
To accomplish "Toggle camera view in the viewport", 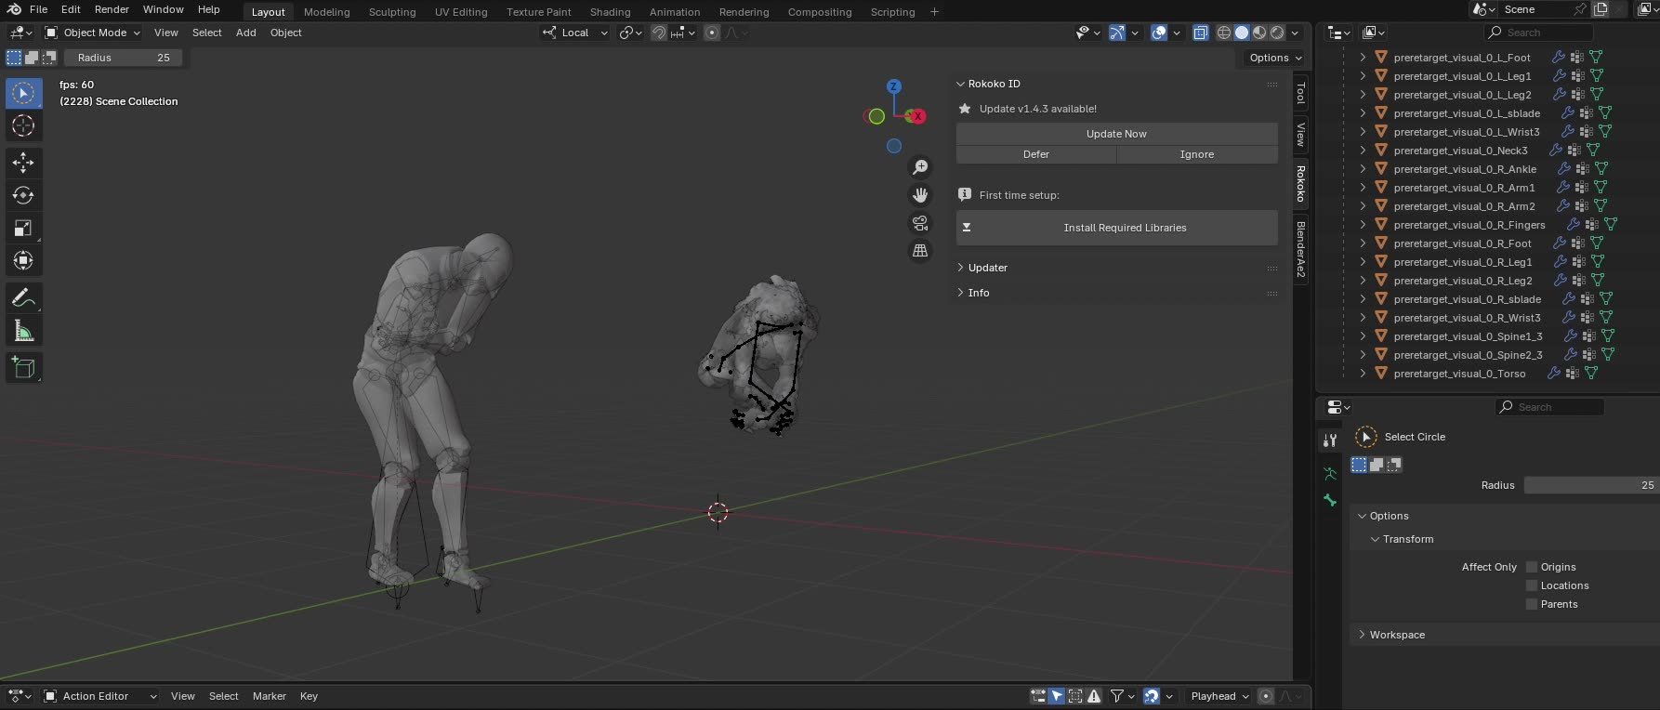I will pyautogui.click(x=920, y=223).
